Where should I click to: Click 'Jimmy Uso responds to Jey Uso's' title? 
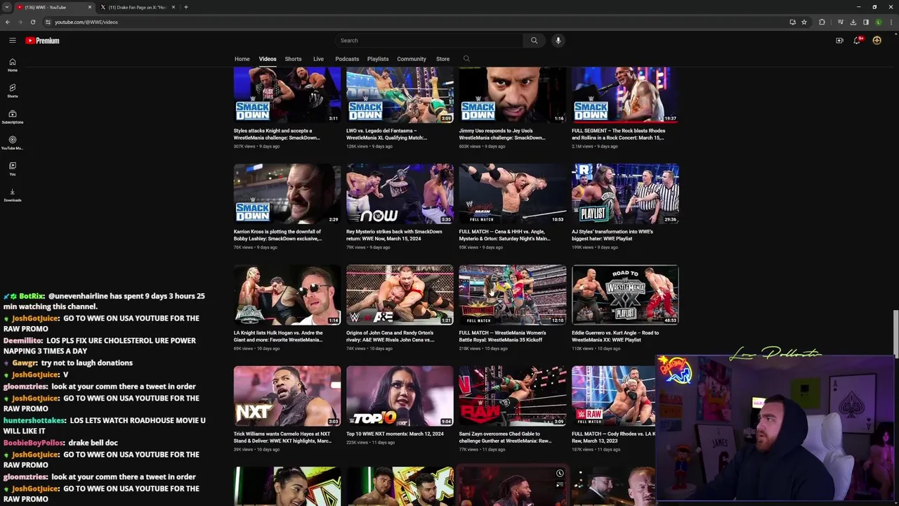click(502, 134)
